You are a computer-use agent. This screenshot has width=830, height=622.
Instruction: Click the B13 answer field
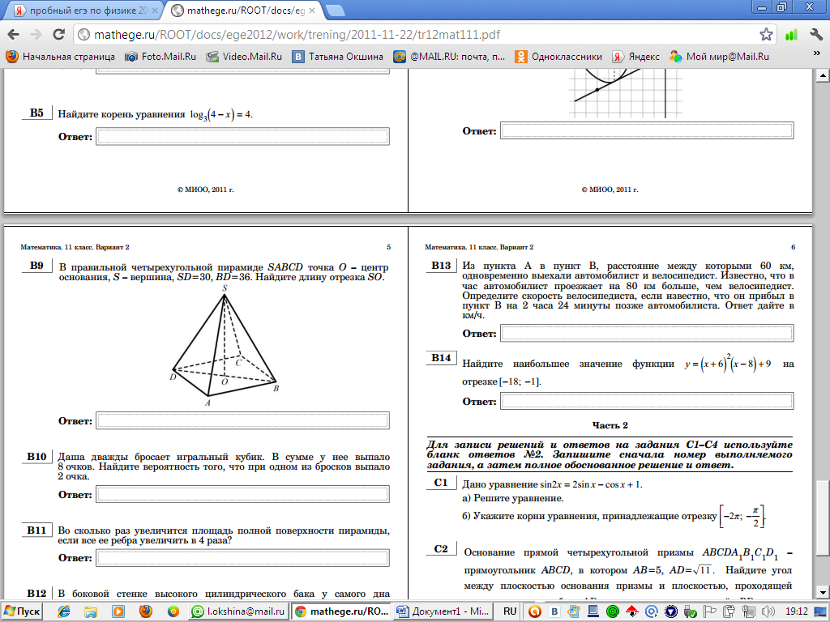point(647,333)
